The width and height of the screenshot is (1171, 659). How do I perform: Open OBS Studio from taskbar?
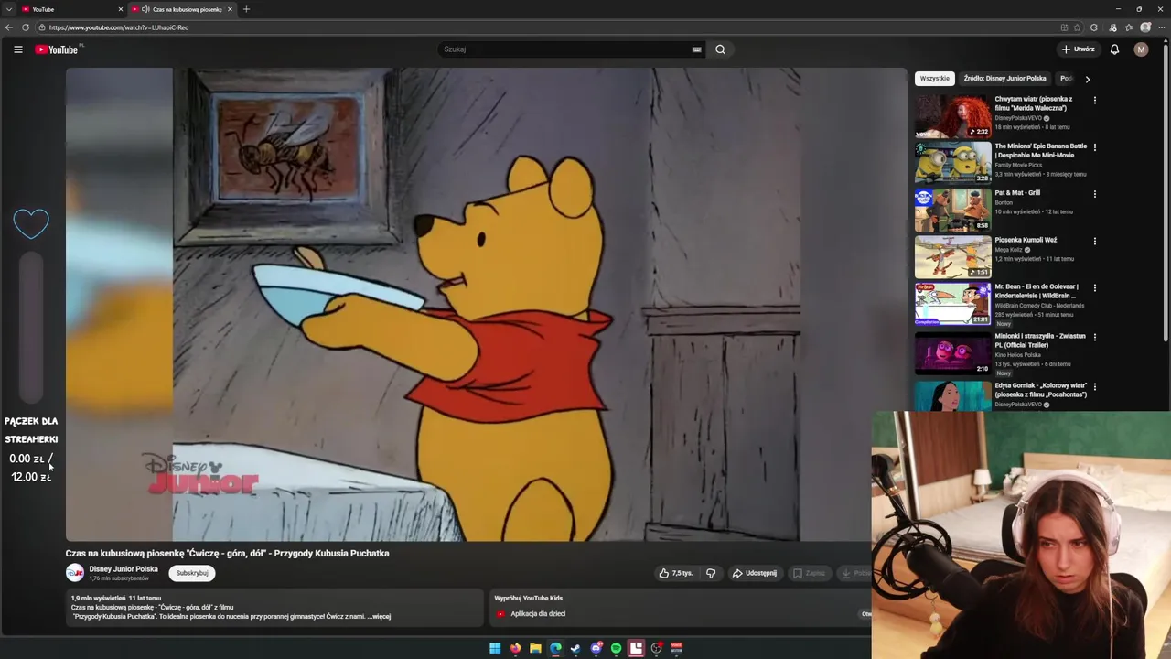click(656, 648)
